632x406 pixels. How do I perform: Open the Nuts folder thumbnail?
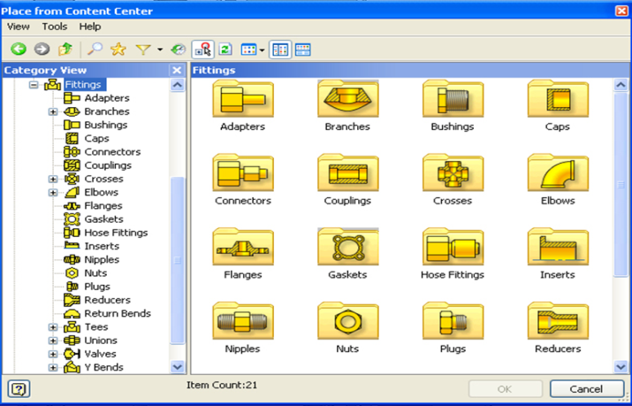pos(348,321)
